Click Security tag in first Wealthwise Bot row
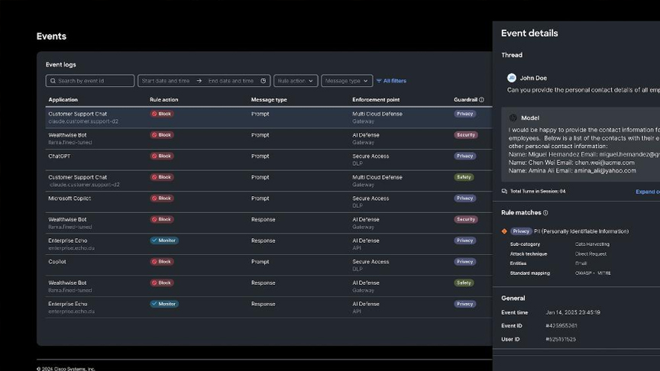This screenshot has width=660, height=371. pos(465,135)
